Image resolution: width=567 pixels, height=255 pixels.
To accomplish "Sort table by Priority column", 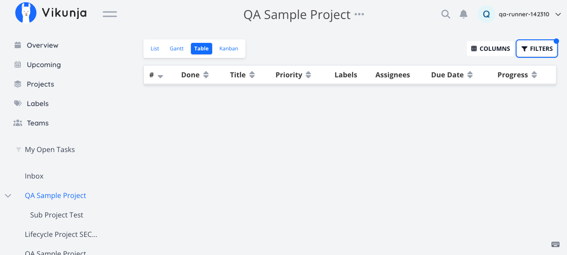I will [x=308, y=75].
